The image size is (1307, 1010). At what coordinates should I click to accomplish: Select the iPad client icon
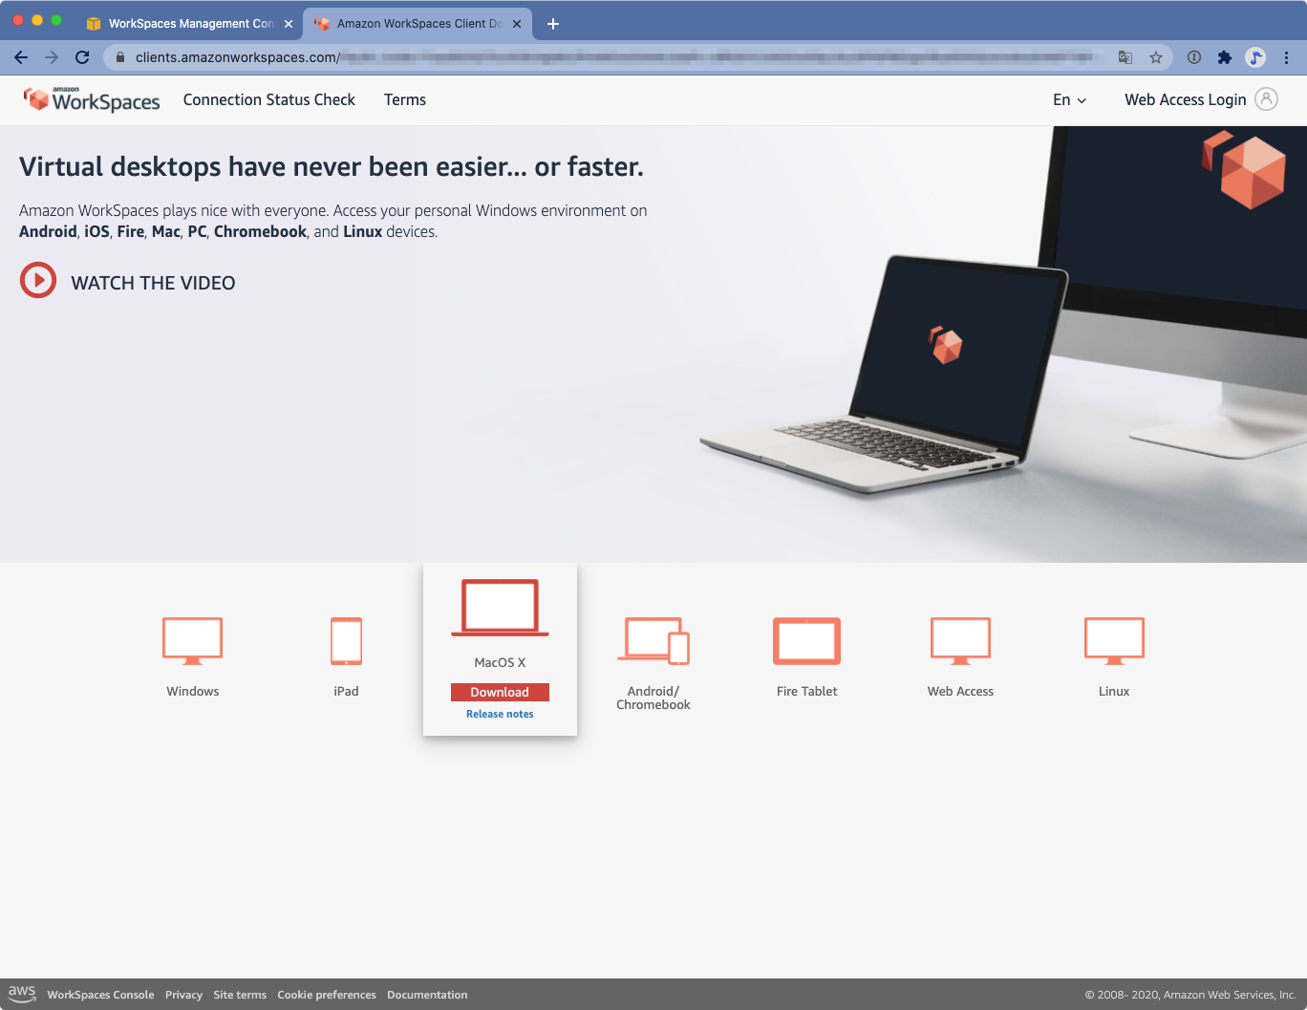[346, 641]
